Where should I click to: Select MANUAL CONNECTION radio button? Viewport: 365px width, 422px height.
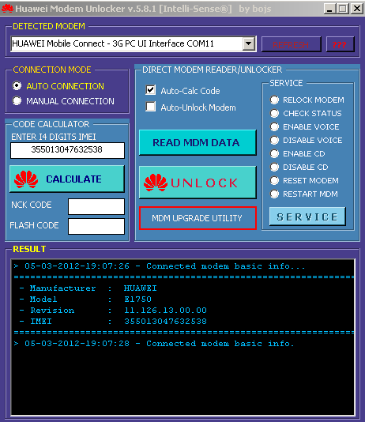(x=17, y=101)
